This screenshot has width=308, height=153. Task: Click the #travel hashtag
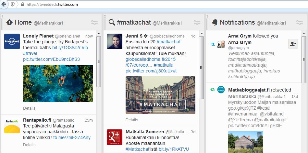(x=30, y=53)
